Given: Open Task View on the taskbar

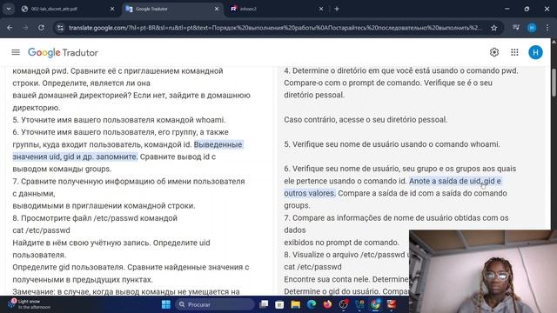Looking at the screenshot, I should pos(264,304).
